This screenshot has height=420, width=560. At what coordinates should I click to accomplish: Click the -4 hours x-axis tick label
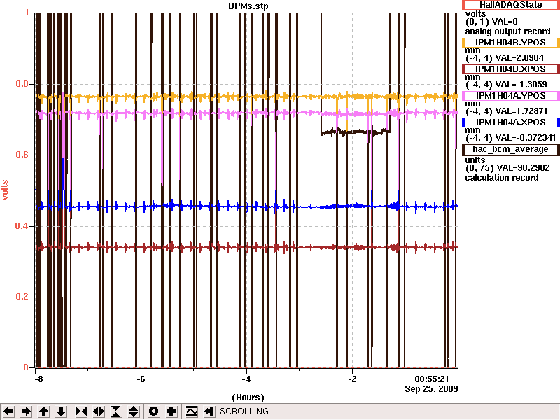[x=246, y=379]
